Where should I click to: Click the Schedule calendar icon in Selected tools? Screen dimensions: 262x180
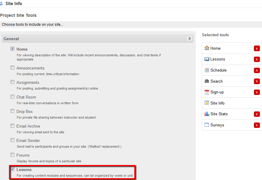207,70
